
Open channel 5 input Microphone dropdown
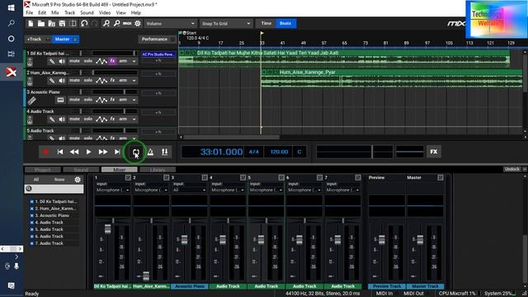(x=266, y=191)
